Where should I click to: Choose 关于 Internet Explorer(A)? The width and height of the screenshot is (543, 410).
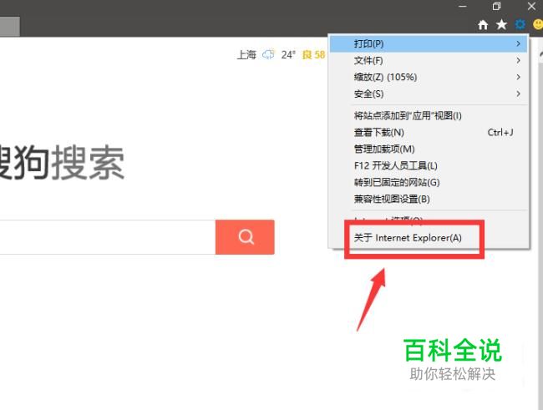click(x=429, y=238)
